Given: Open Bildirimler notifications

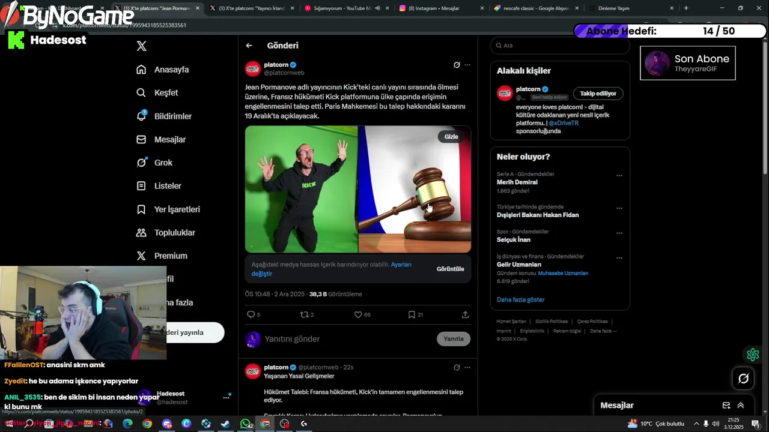Looking at the screenshot, I should click(x=164, y=116).
